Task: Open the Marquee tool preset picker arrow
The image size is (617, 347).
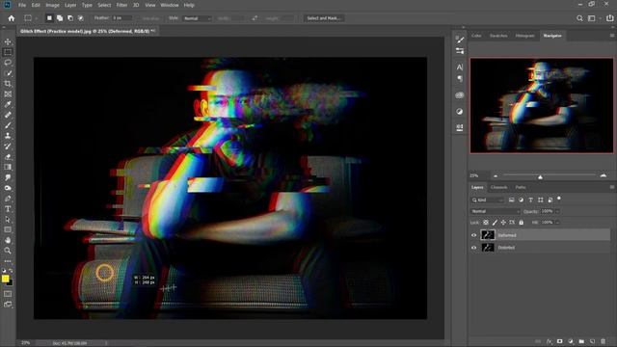Action: coord(36,18)
